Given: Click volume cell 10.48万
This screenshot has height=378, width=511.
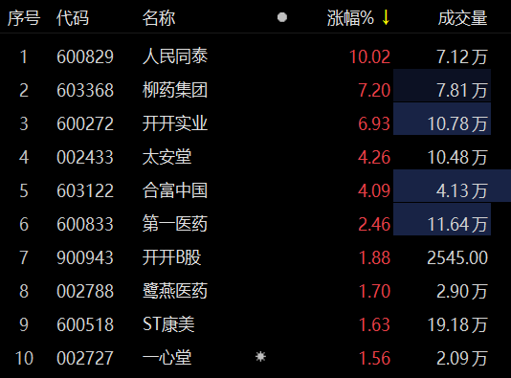Looking at the screenshot, I should click(457, 158).
